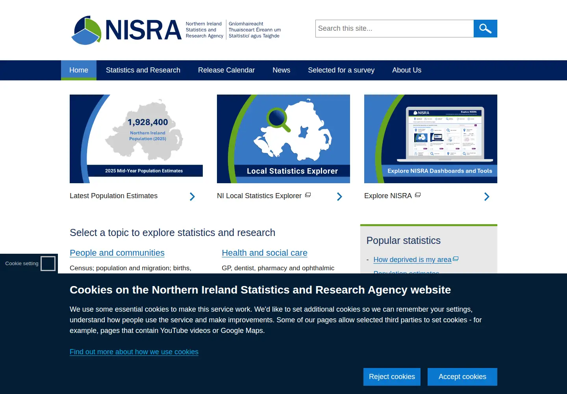
Task: Open the About Us menu item
Action: (407, 70)
